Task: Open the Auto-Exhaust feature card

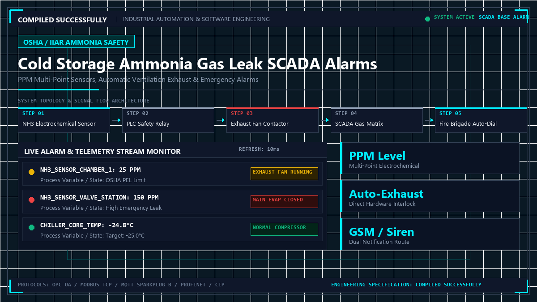Action: click(x=430, y=196)
